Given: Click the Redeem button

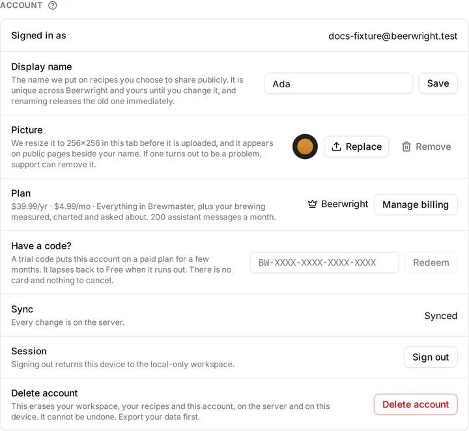Looking at the screenshot, I should (431, 262).
